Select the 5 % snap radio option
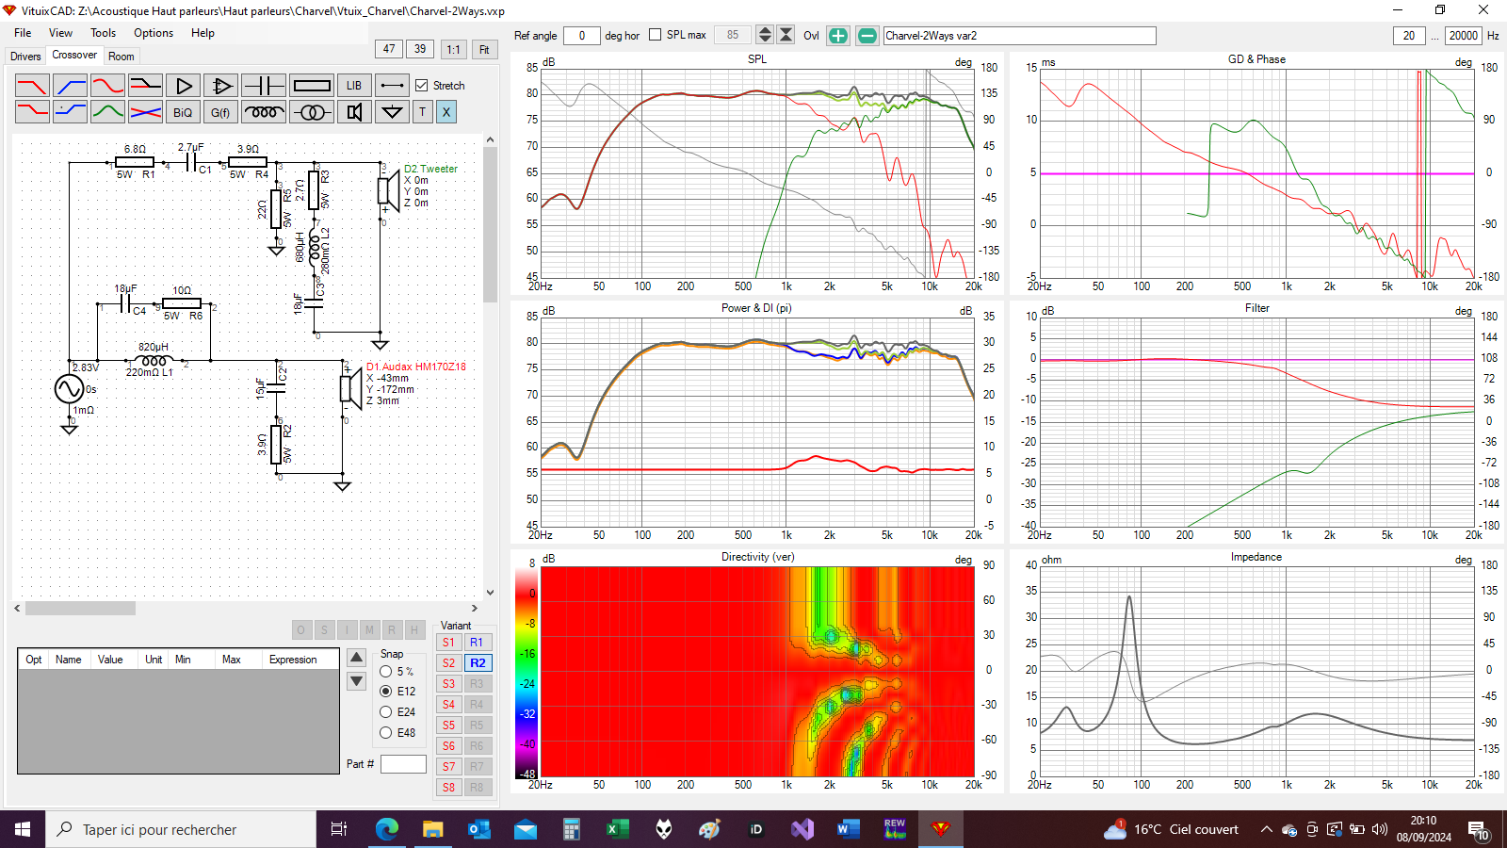Viewport: 1507px width, 848px height. click(386, 672)
